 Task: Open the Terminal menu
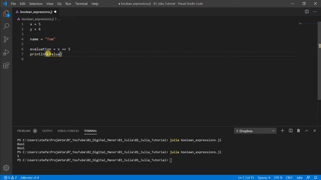point(81,3)
